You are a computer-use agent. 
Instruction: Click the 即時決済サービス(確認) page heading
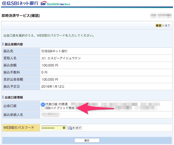[x=21, y=16]
